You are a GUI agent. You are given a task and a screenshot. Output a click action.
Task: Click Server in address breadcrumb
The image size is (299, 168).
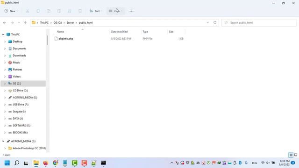pyautogui.click(x=70, y=23)
